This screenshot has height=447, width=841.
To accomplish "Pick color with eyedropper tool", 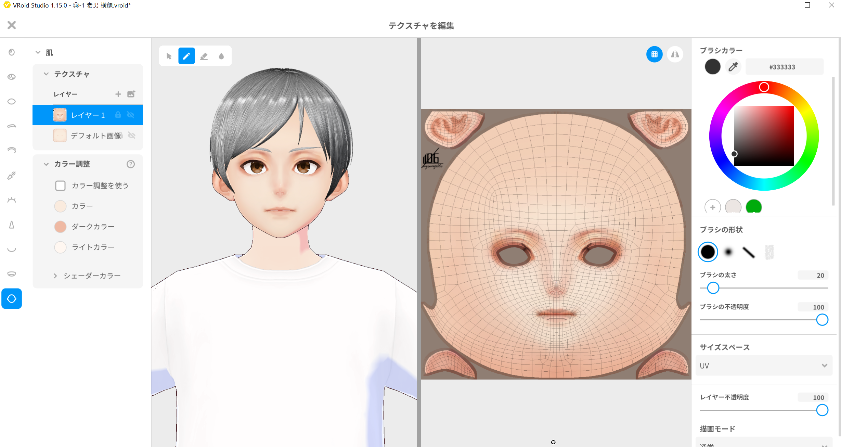I will [733, 67].
